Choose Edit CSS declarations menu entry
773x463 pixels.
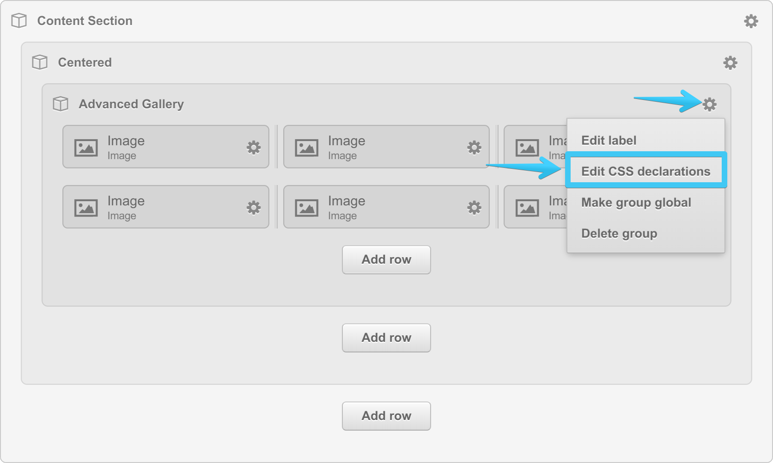pyautogui.click(x=645, y=171)
